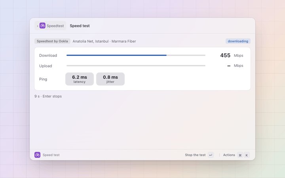Click the Speedtest icon in footer bar
The image size is (285, 178).
click(x=38, y=155)
